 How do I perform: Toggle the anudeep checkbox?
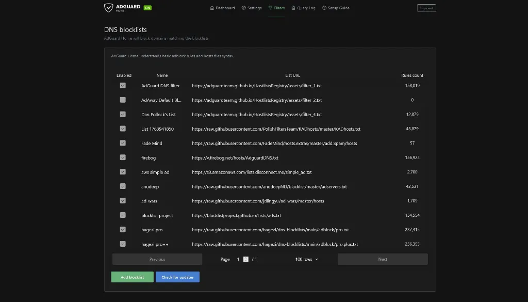click(123, 186)
